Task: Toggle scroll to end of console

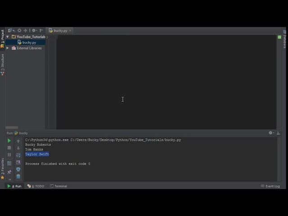Action: (x=18, y=162)
